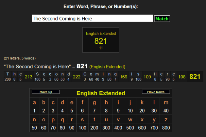Click the final total 821 in breakdown row
The height and width of the screenshot is (137, 206).
coord(195,77)
